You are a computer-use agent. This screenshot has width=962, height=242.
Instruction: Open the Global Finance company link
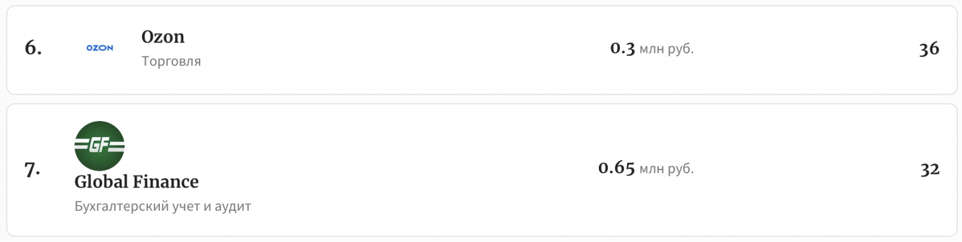pos(136,181)
